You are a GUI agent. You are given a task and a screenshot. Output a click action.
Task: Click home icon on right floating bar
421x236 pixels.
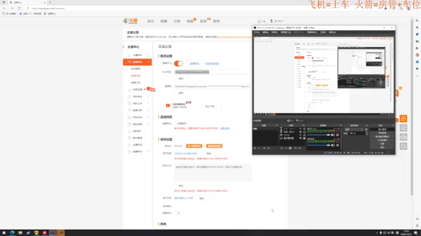click(x=403, y=128)
